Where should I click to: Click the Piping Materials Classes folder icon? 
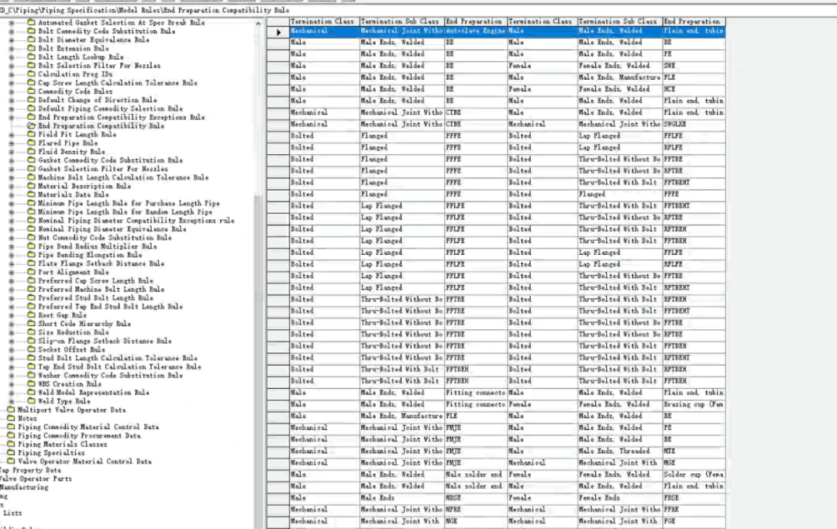11,444
